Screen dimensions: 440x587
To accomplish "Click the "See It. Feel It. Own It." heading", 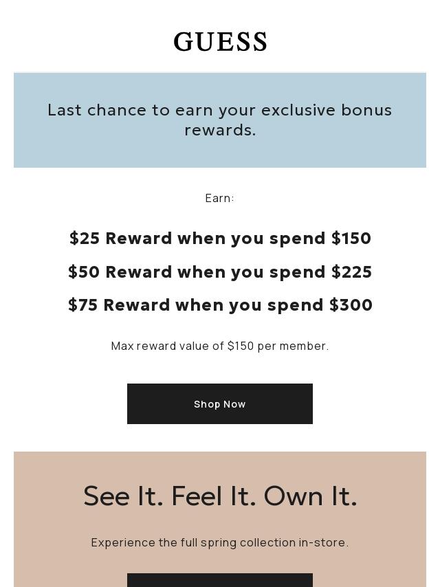I will (x=220, y=496).
